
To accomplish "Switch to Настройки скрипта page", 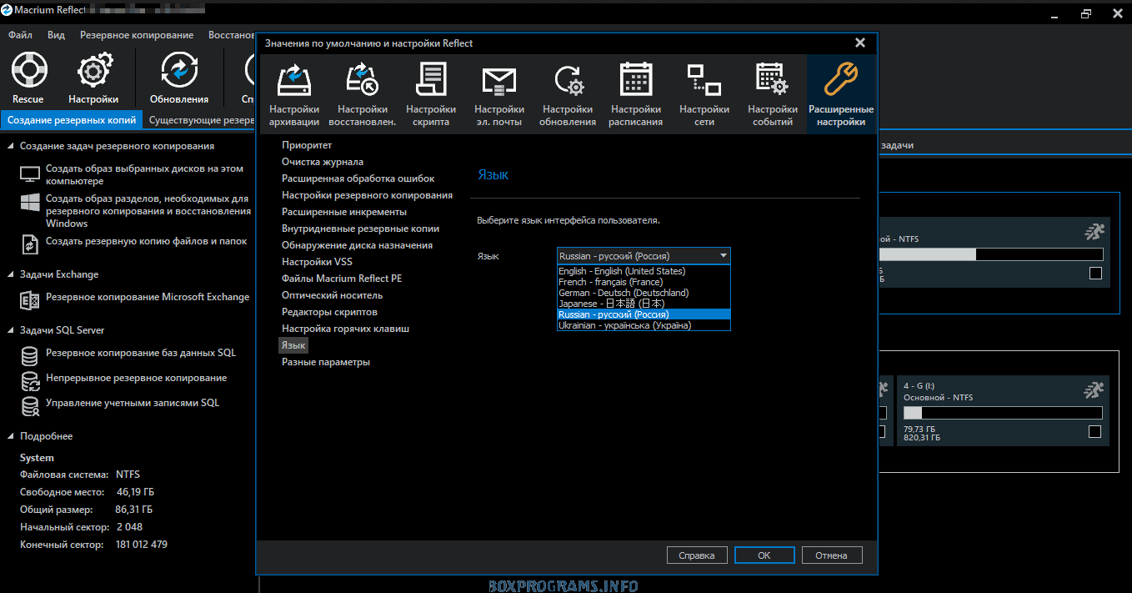I will (x=431, y=95).
